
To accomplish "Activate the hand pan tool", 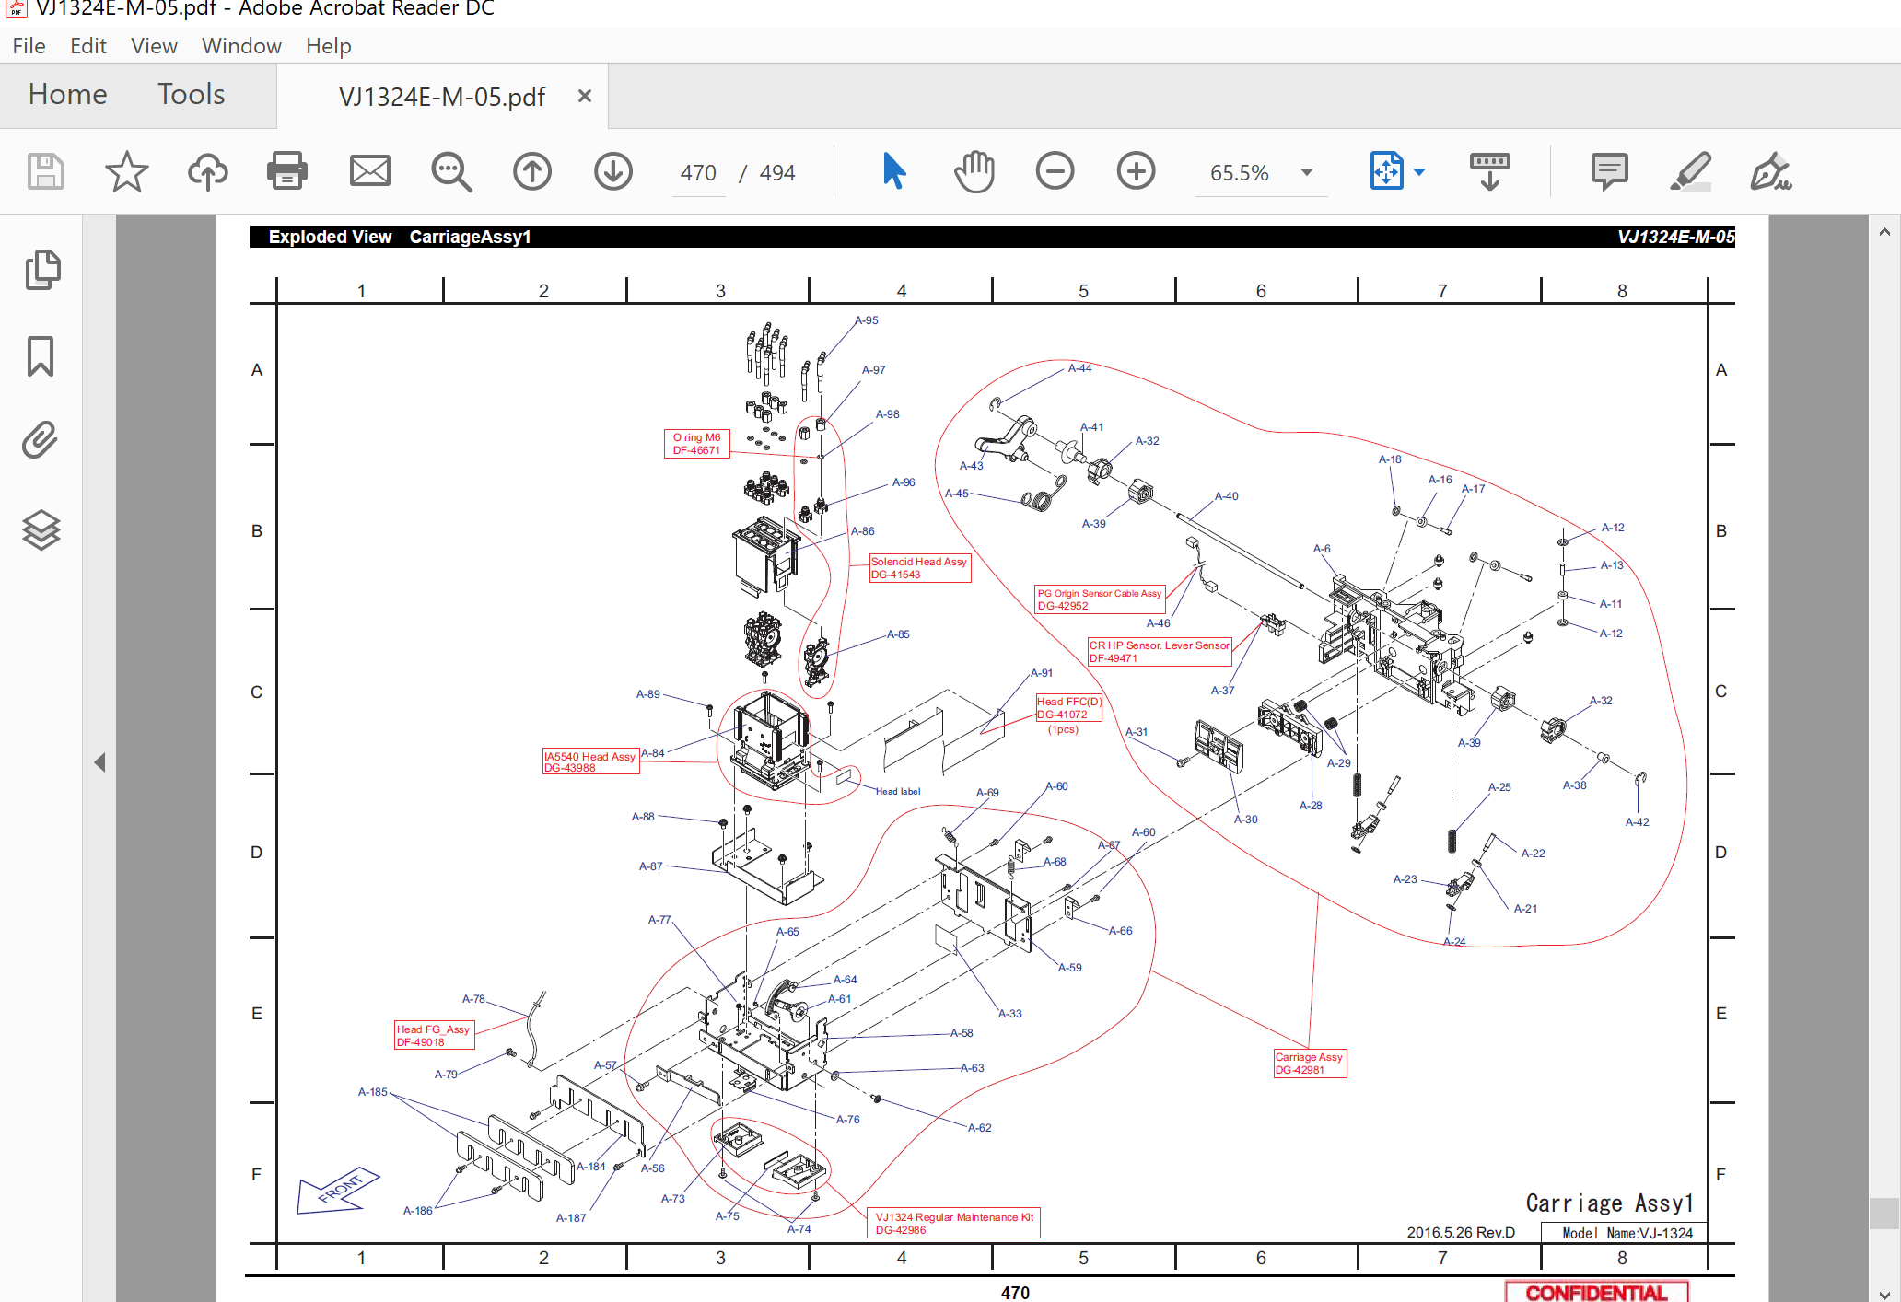I will [974, 171].
